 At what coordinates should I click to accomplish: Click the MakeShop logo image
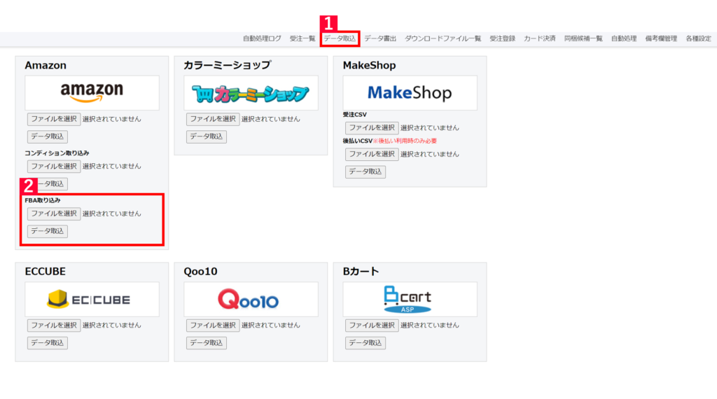point(410,93)
